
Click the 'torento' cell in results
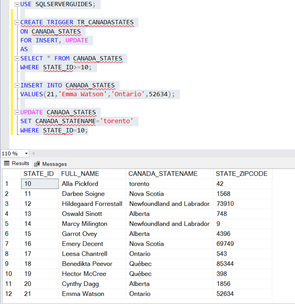[170, 184]
